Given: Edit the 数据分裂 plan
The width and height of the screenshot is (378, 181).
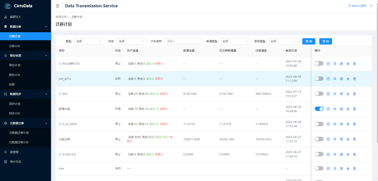Looking at the screenshot, I should pyautogui.click(x=341, y=109).
